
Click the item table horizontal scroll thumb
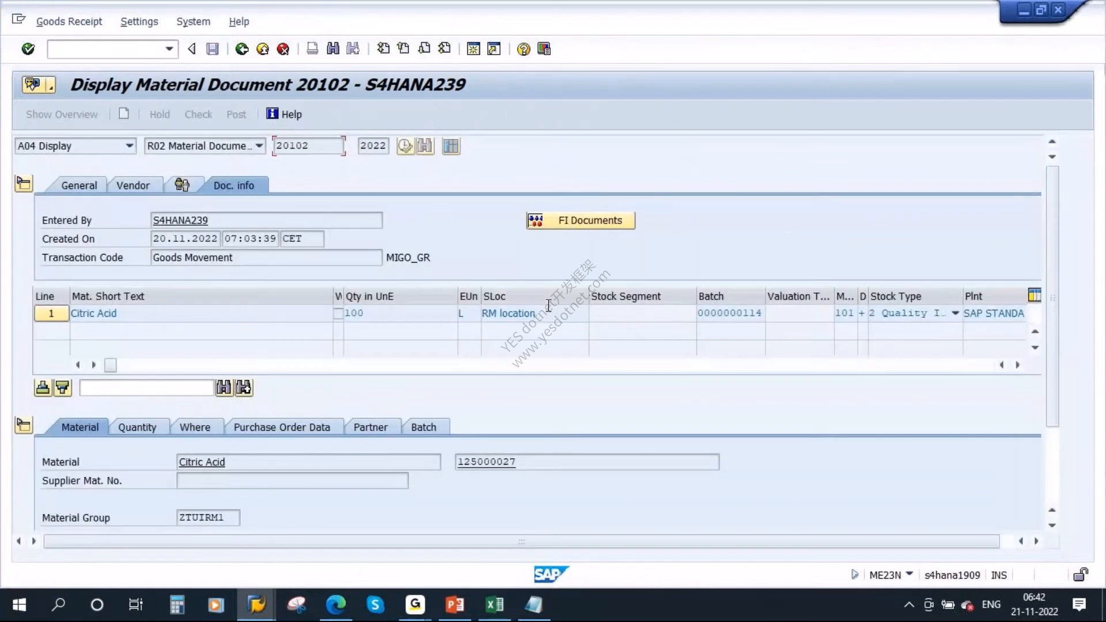[111, 365]
